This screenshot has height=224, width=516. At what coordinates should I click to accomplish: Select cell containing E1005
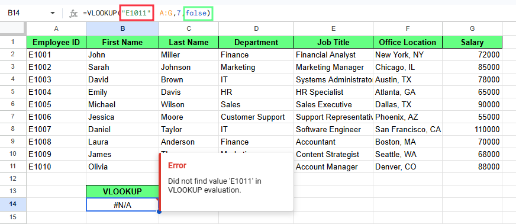pyautogui.click(x=56, y=105)
